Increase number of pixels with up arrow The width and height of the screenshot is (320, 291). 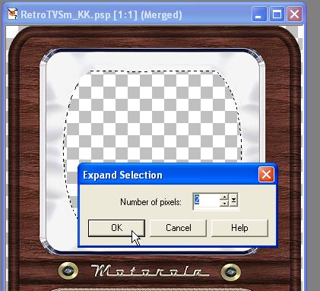pyautogui.click(x=224, y=197)
